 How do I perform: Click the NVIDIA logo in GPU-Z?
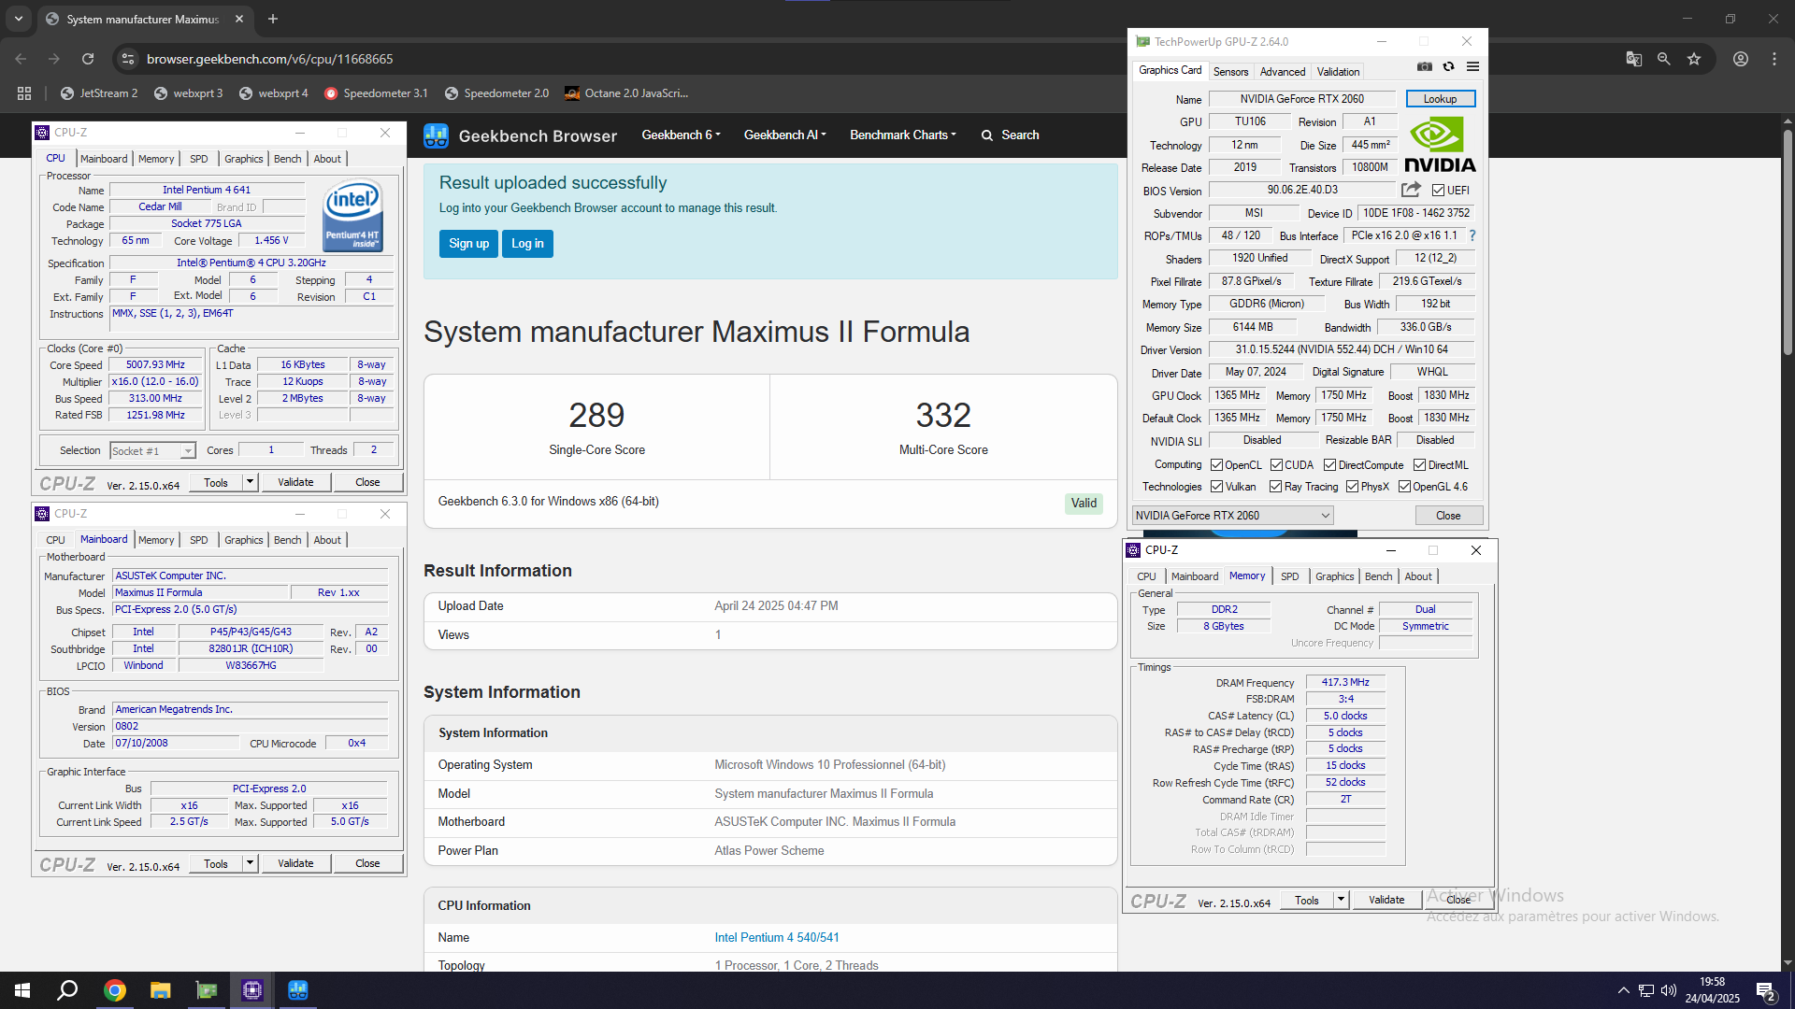[1440, 146]
